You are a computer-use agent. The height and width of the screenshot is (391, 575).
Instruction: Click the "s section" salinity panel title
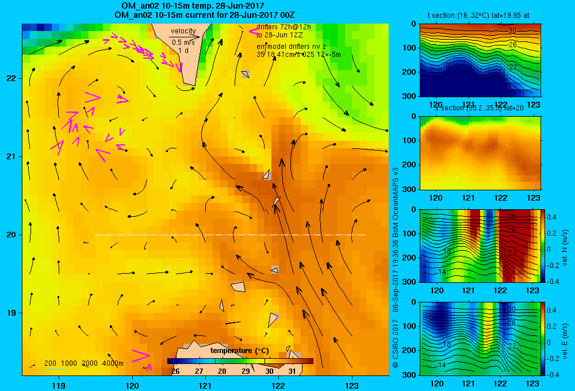[480, 108]
